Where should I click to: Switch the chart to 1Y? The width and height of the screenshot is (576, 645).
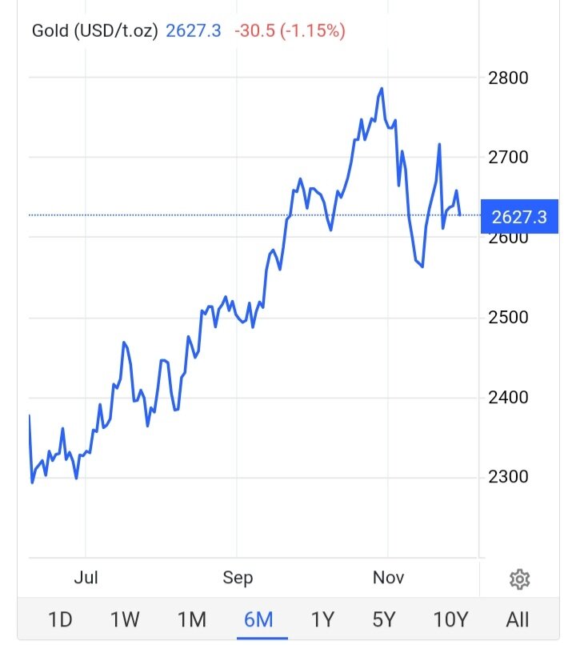point(322,619)
